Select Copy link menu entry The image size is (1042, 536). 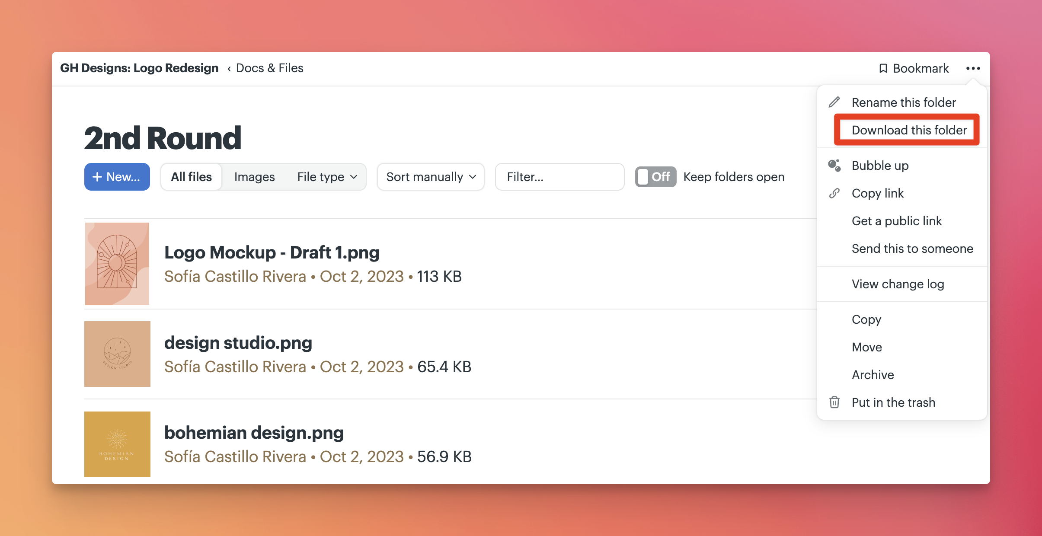tap(877, 193)
